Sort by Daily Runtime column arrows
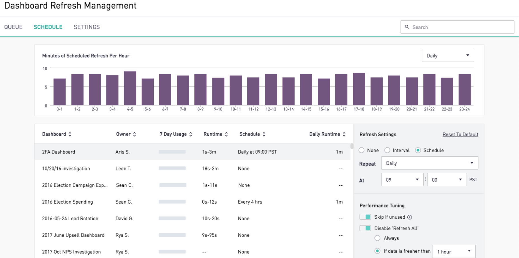Image resolution: width=519 pixels, height=258 pixels. [344, 134]
